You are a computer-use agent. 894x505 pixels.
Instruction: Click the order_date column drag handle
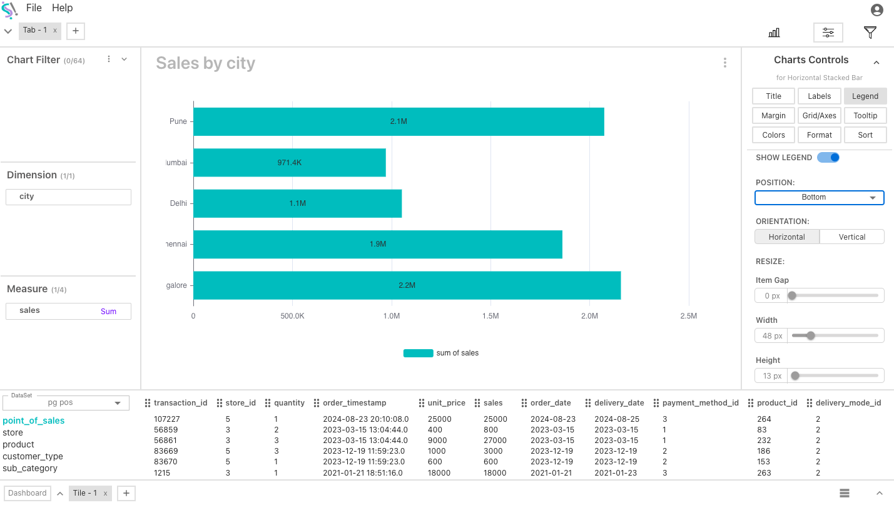click(524, 403)
